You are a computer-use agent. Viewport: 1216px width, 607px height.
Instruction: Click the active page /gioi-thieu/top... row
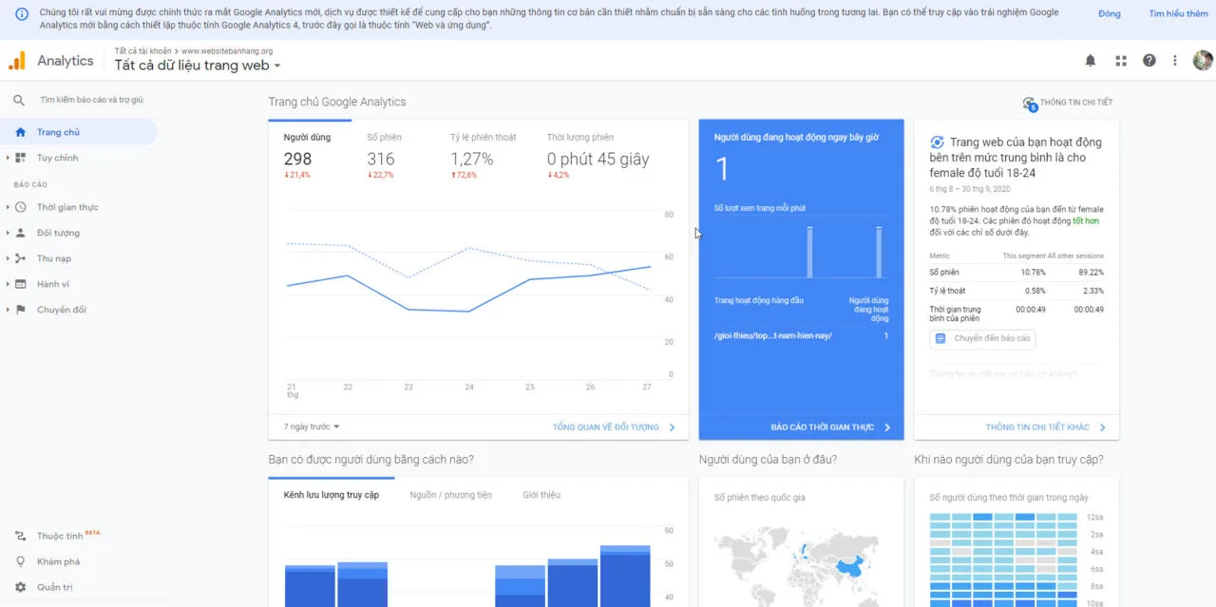(801, 335)
